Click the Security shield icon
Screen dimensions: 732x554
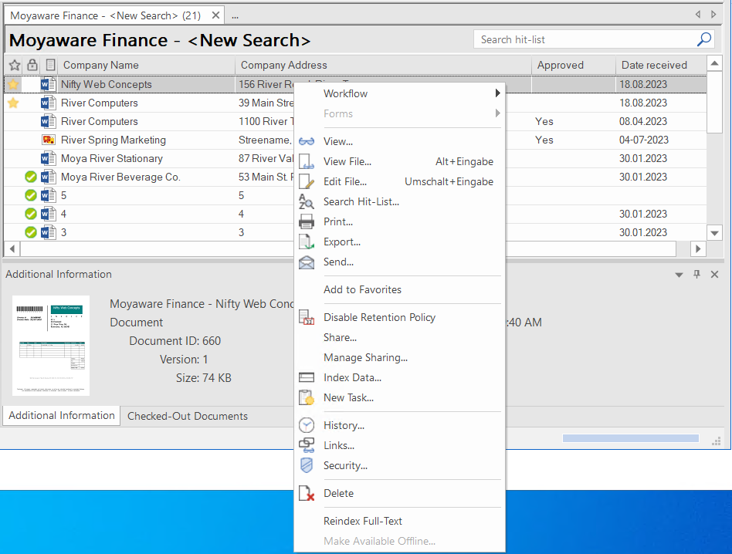307,465
